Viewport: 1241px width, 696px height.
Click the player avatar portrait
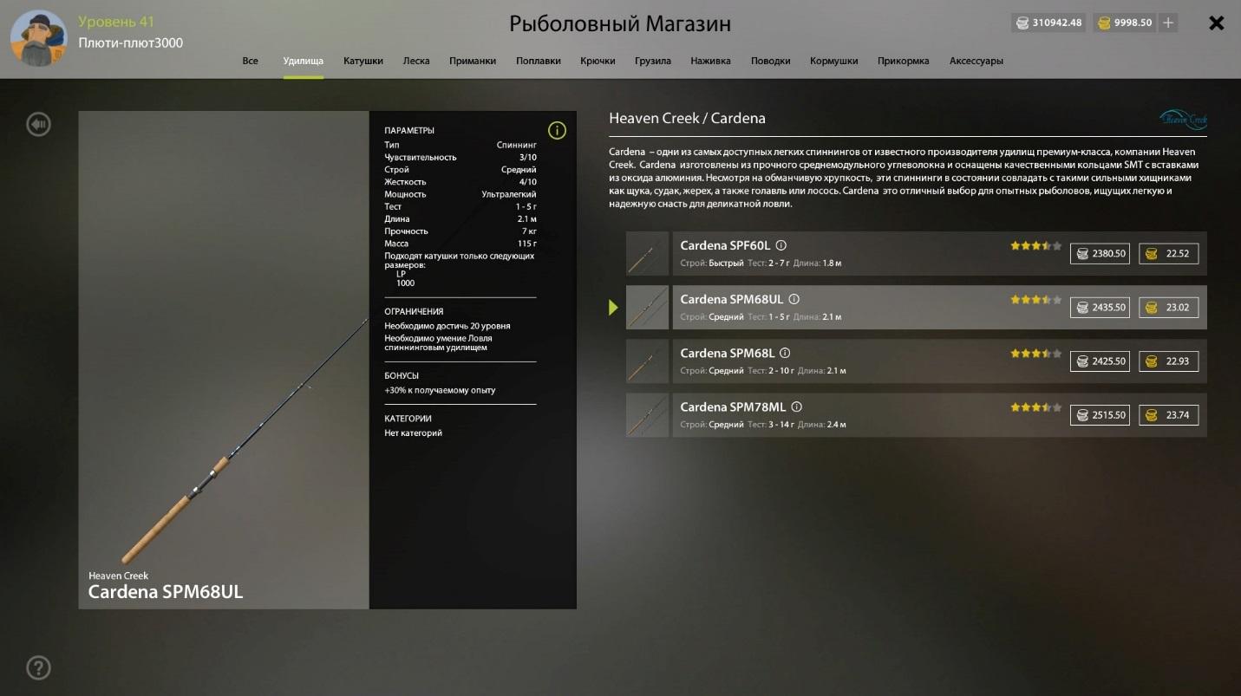[38, 38]
